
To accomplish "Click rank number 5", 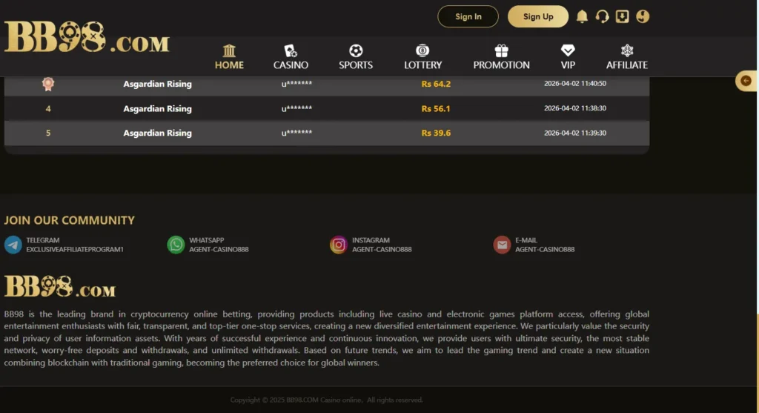I will (48, 133).
